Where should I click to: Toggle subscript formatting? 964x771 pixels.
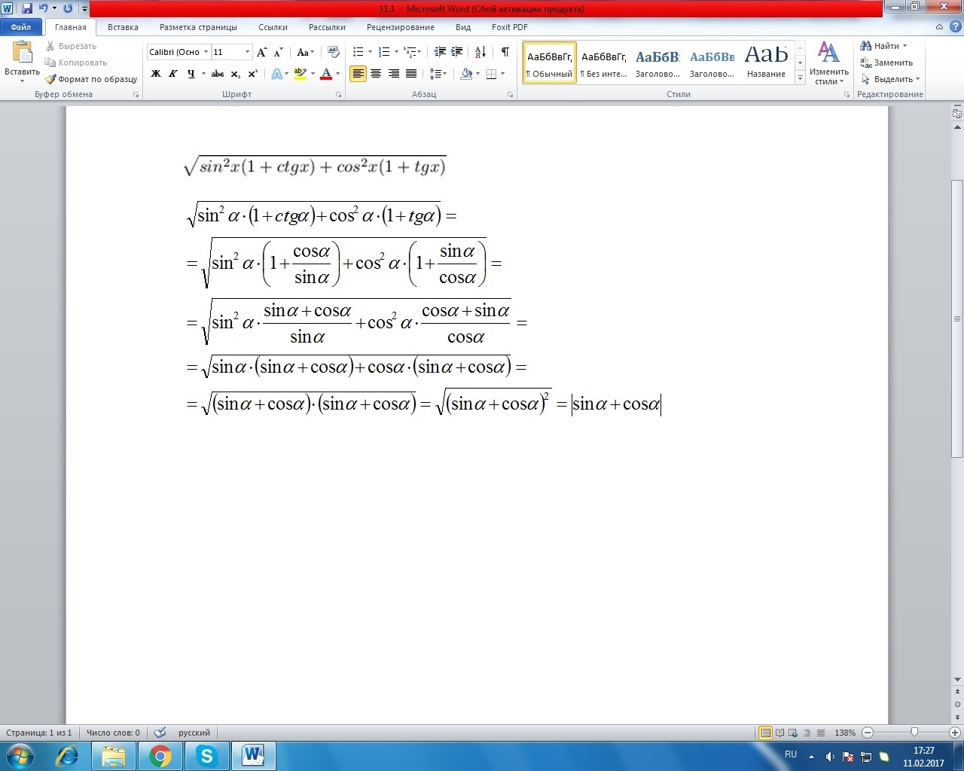coord(236,74)
